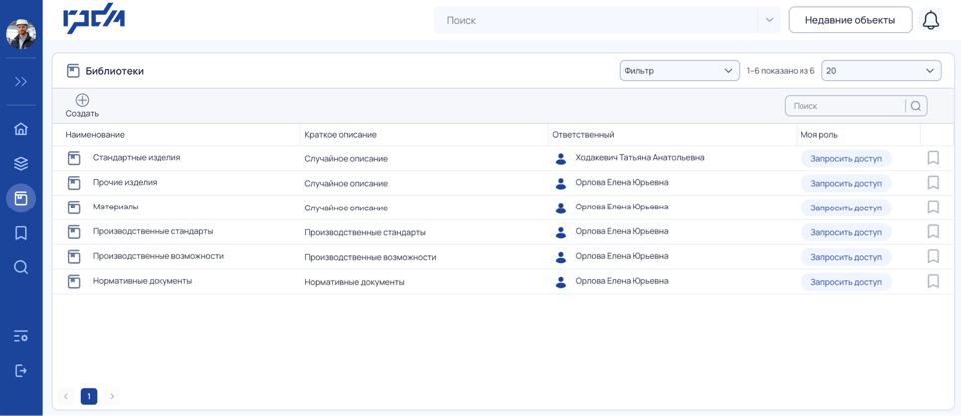Open the settings list icon in sidebar
Image resolution: width=961 pixels, height=416 pixels.
pos(21,336)
